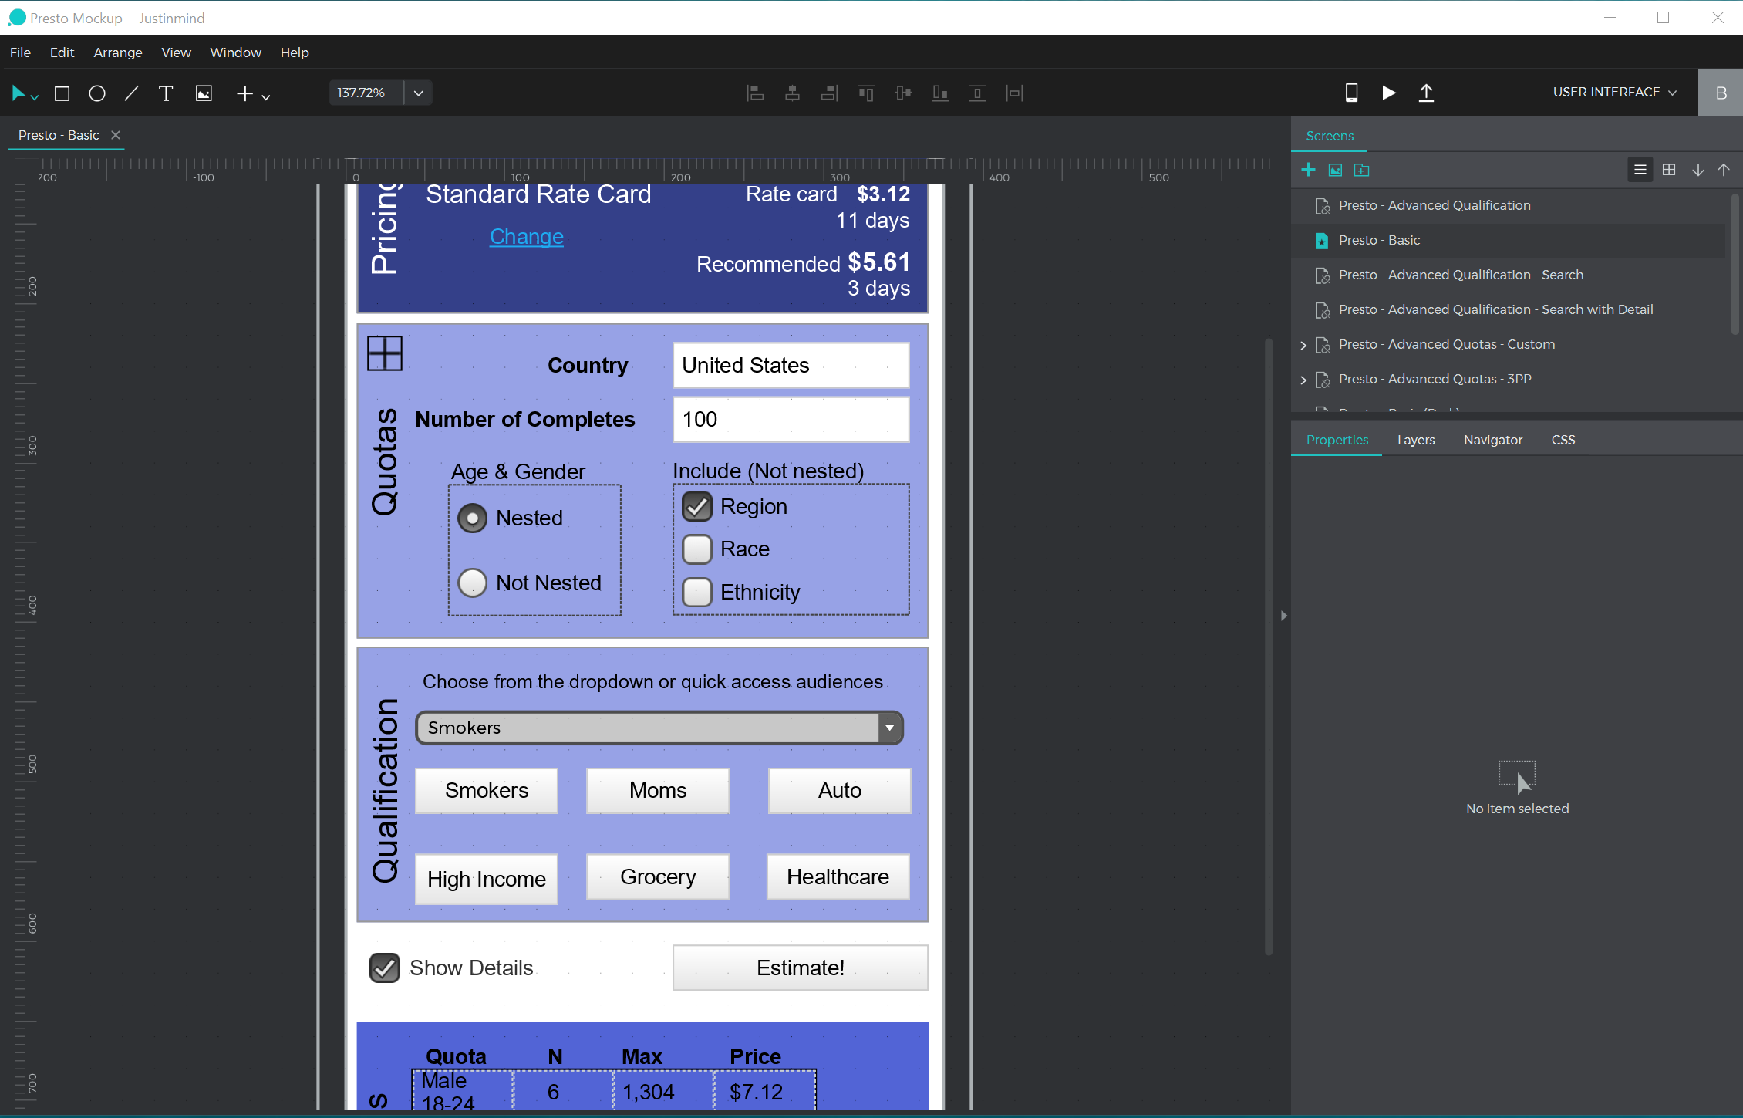The height and width of the screenshot is (1118, 1743).
Task: Click the preview/play button icon
Action: [1388, 93]
